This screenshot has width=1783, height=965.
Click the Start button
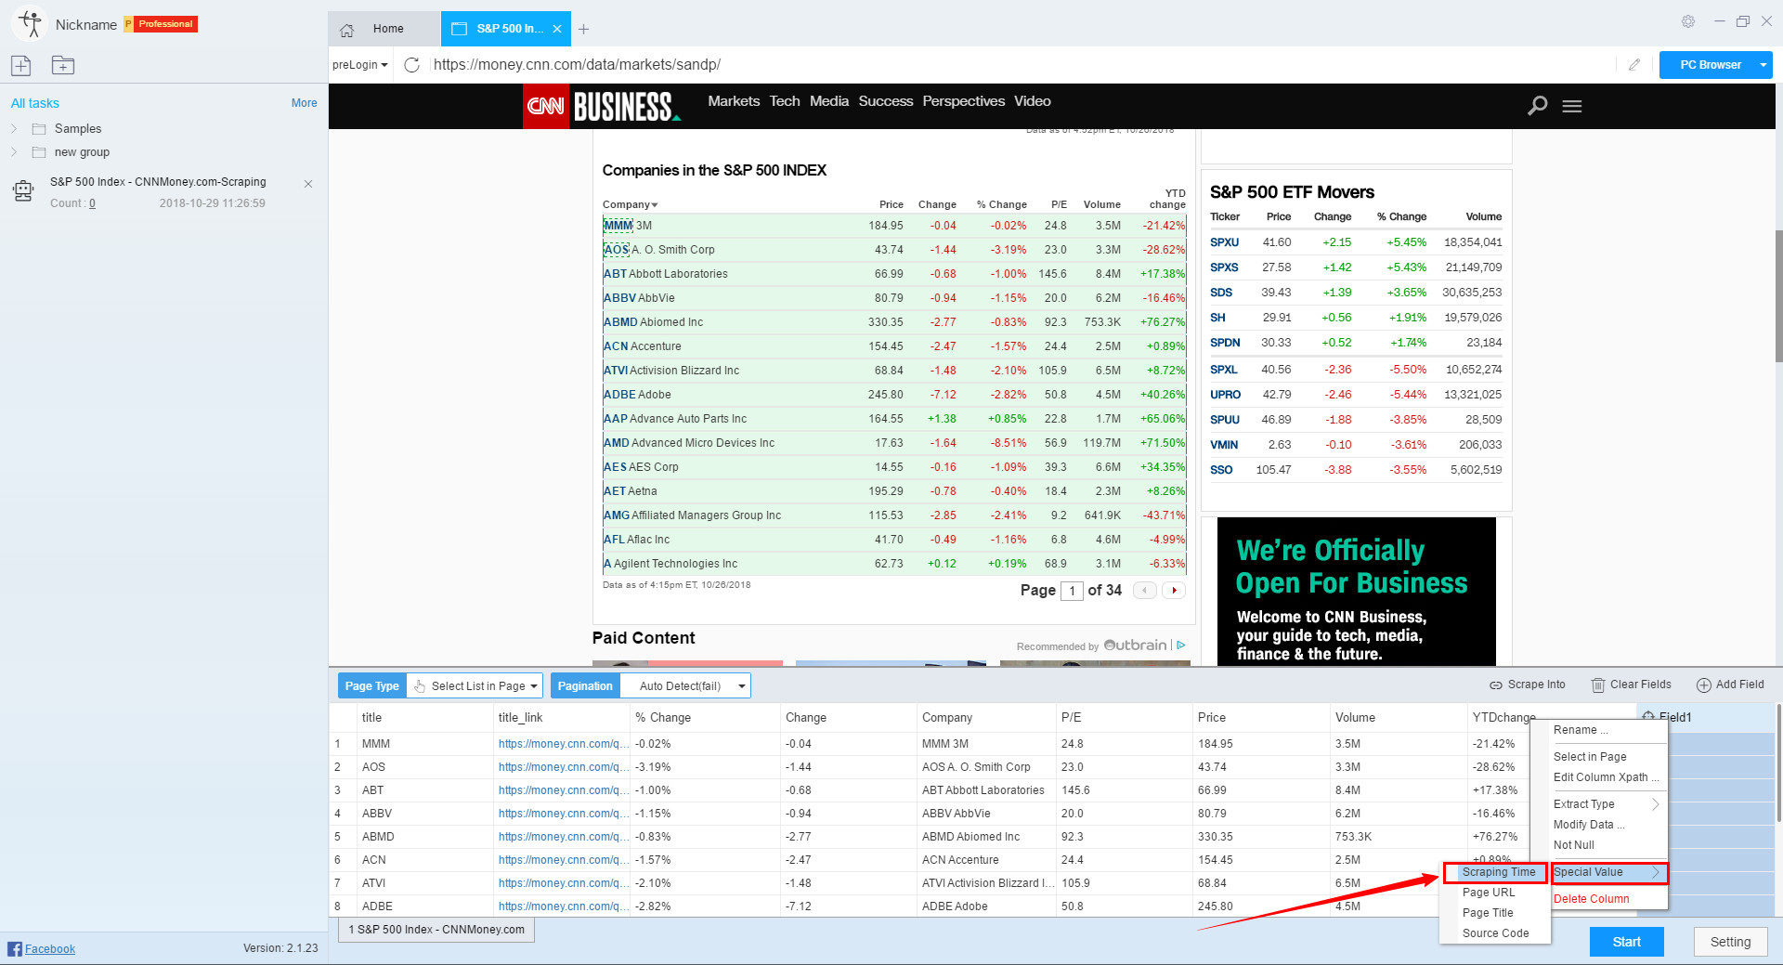1626,942
